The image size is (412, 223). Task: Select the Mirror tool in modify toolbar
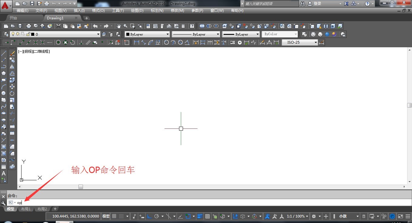(12, 67)
